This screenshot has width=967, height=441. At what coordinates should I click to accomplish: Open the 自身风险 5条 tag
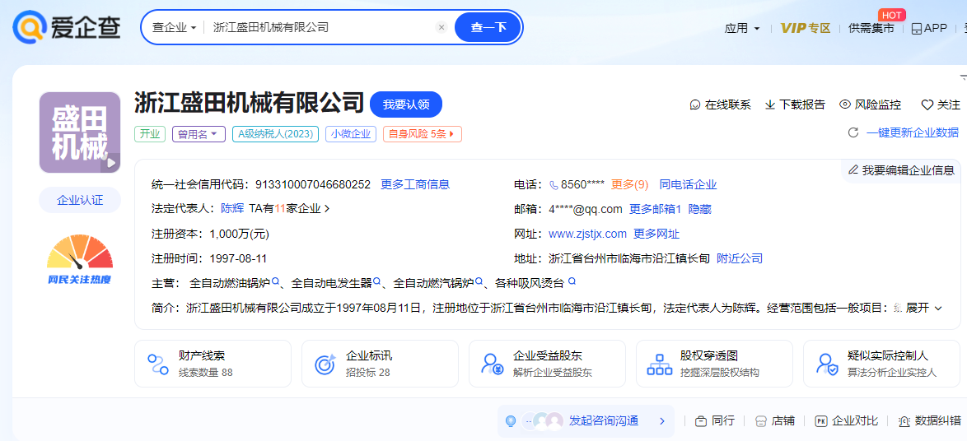coord(423,133)
